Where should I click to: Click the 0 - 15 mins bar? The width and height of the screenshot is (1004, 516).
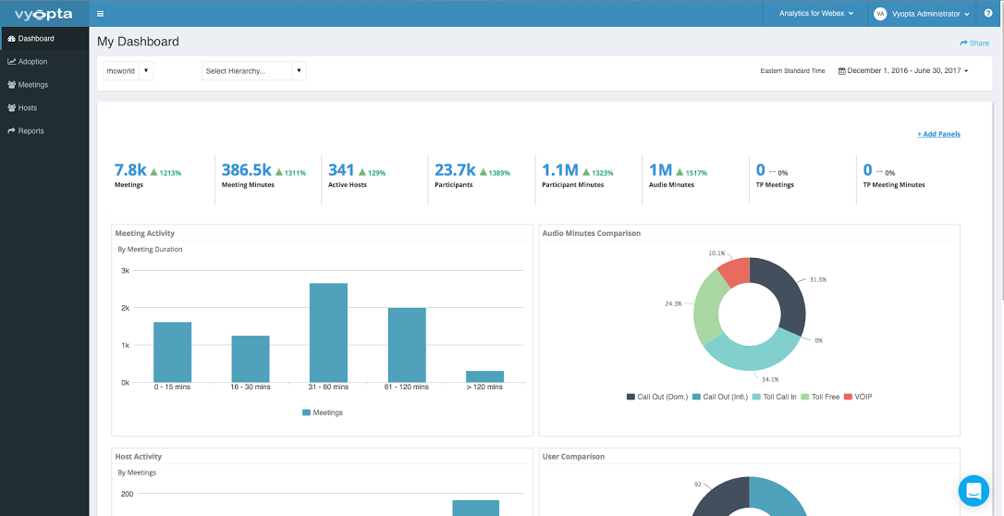[x=172, y=352]
